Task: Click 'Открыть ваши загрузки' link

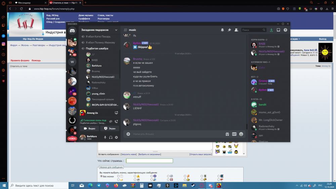Action: tap(201, 154)
